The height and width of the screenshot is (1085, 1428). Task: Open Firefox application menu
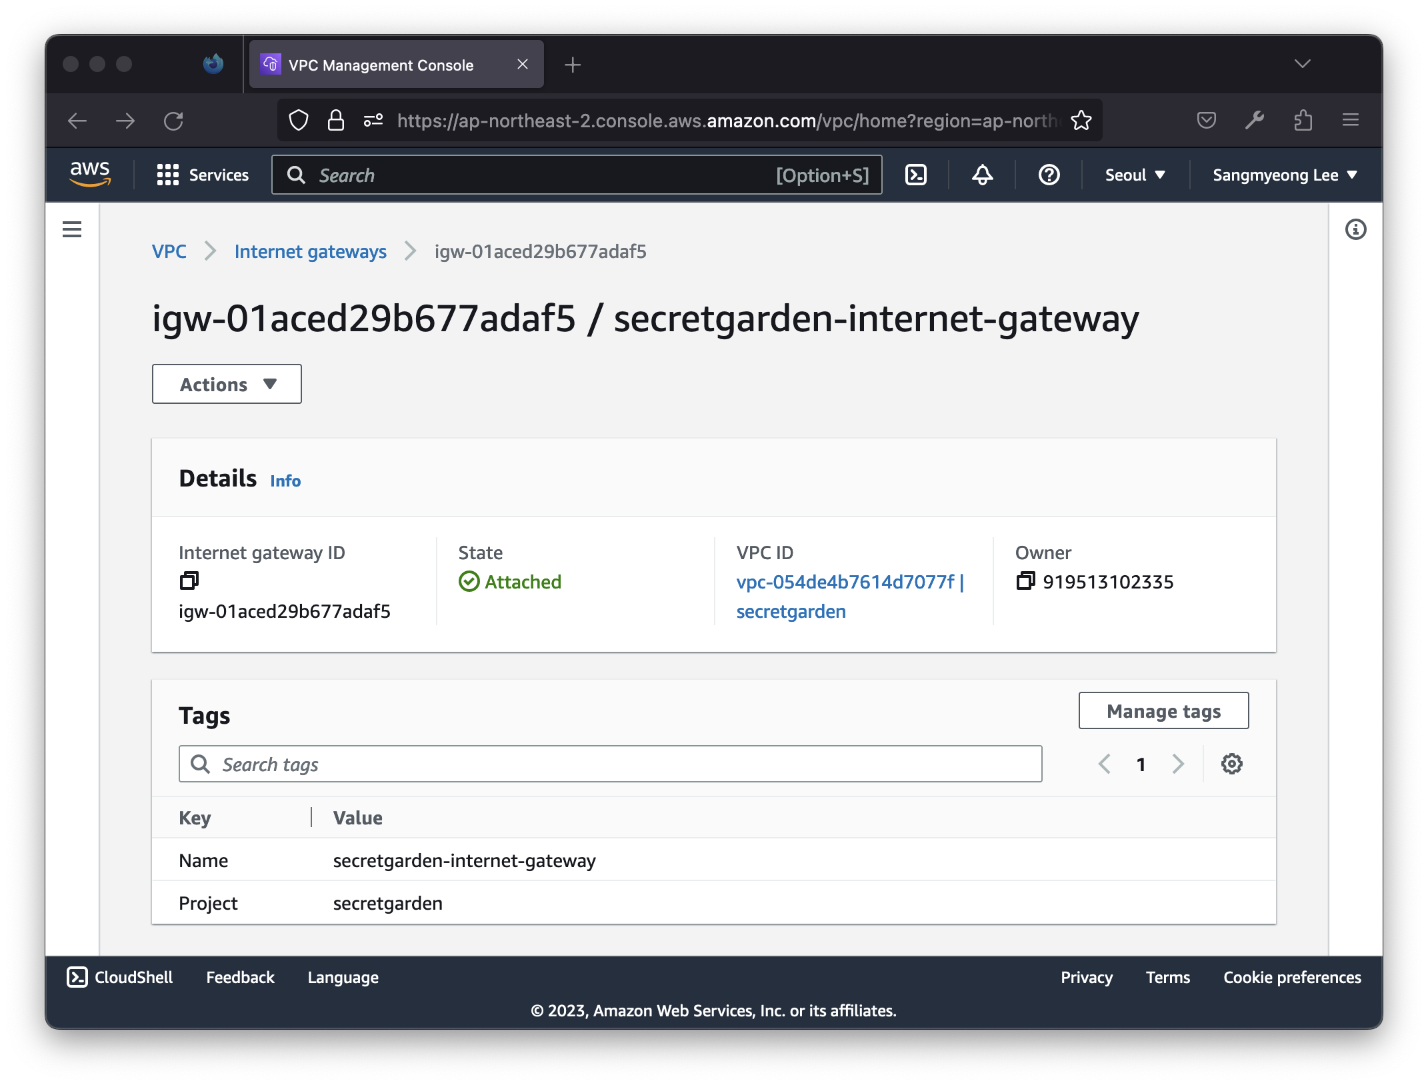tap(1351, 121)
